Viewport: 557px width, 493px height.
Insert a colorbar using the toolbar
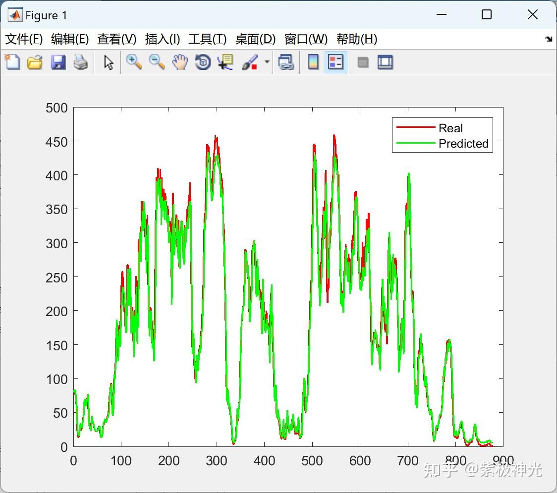(313, 62)
